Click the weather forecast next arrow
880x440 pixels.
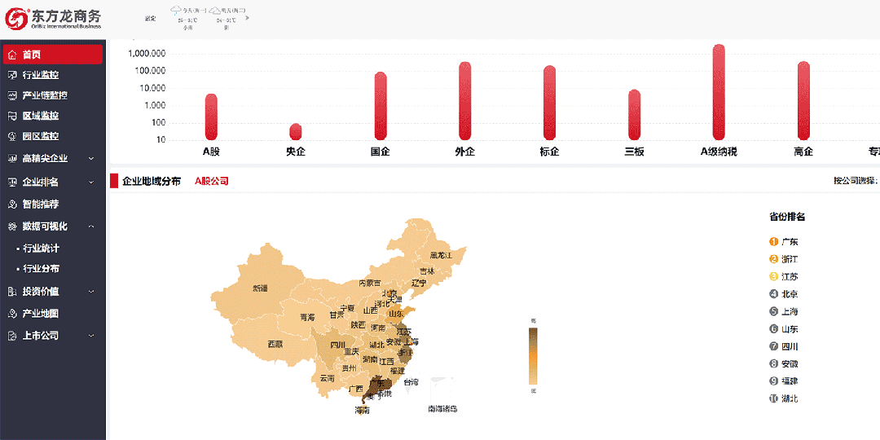point(247,17)
